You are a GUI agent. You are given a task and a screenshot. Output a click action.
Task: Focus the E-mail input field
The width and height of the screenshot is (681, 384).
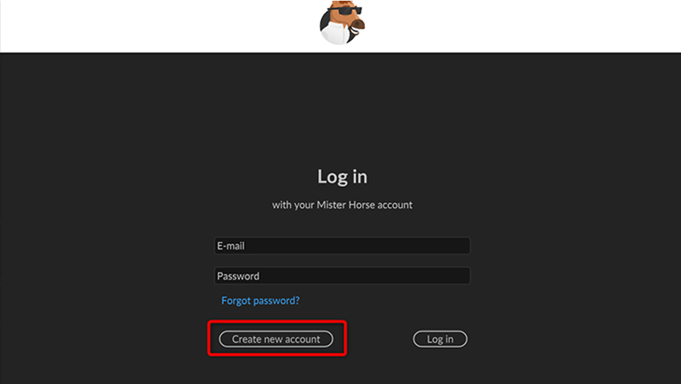click(342, 246)
